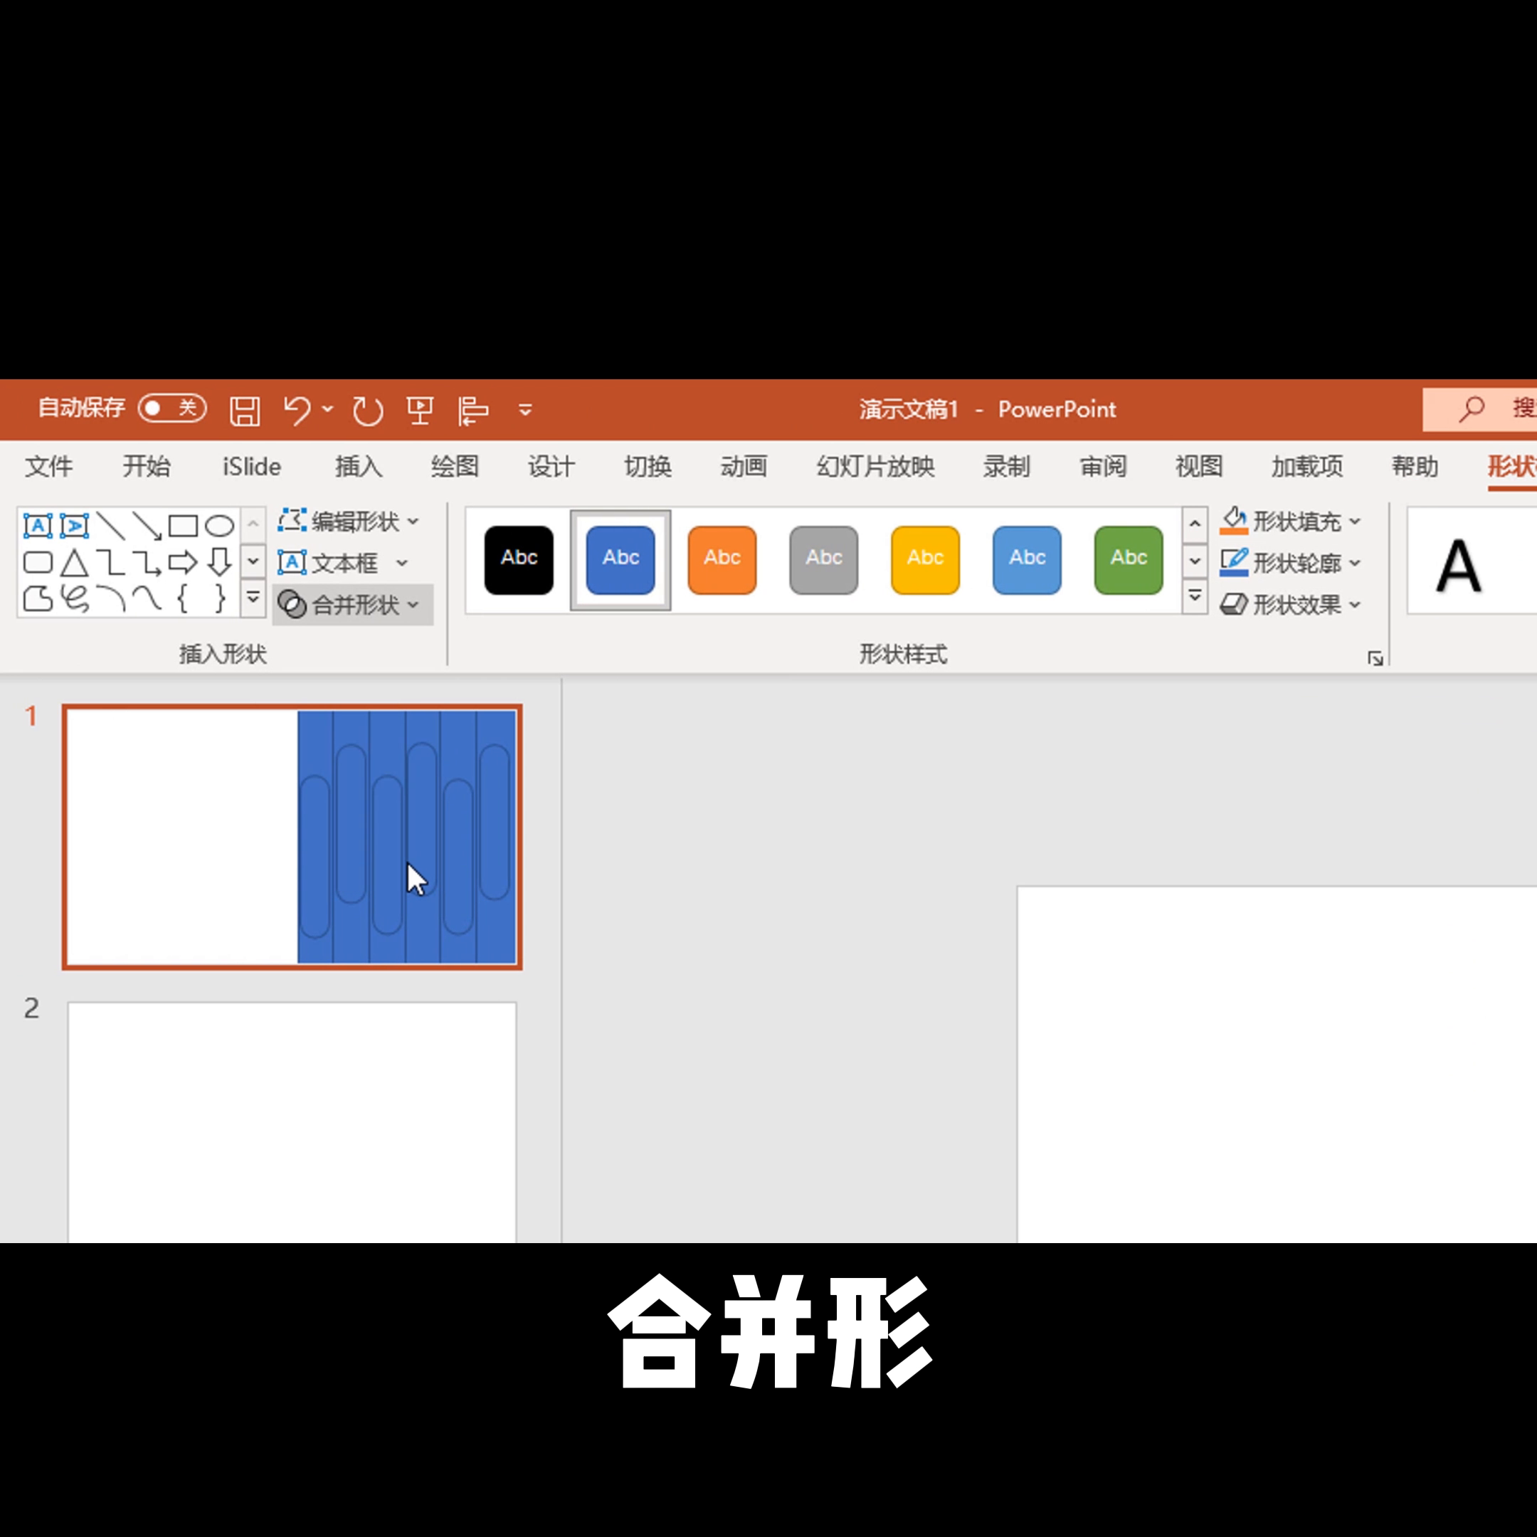
Task: Expand the shape styles gallery
Action: tap(1195, 597)
